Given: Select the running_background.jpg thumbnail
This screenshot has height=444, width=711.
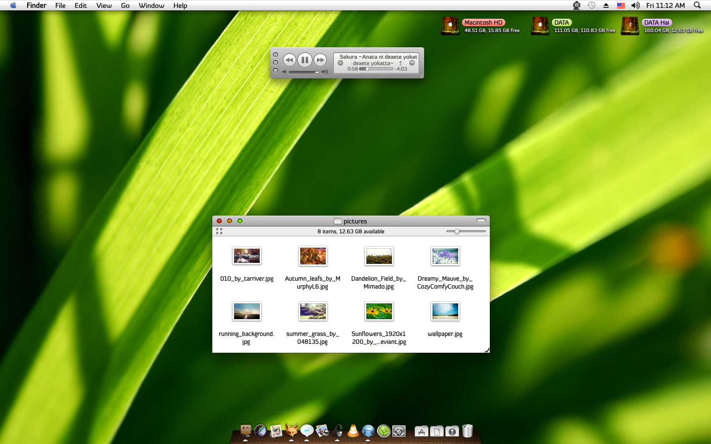Looking at the screenshot, I should [x=247, y=311].
